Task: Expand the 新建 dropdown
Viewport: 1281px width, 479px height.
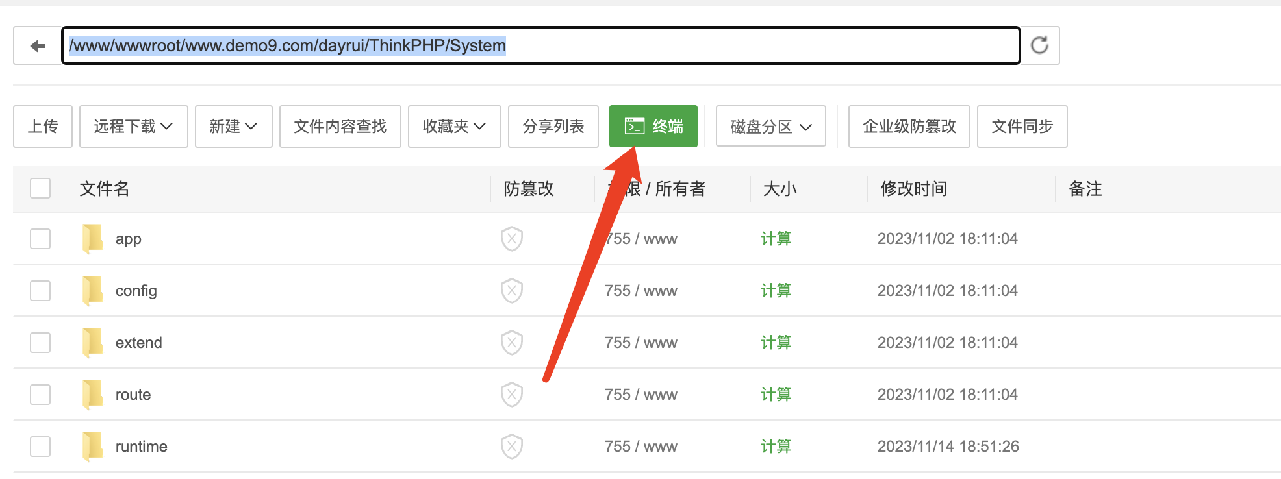Action: pyautogui.click(x=234, y=127)
